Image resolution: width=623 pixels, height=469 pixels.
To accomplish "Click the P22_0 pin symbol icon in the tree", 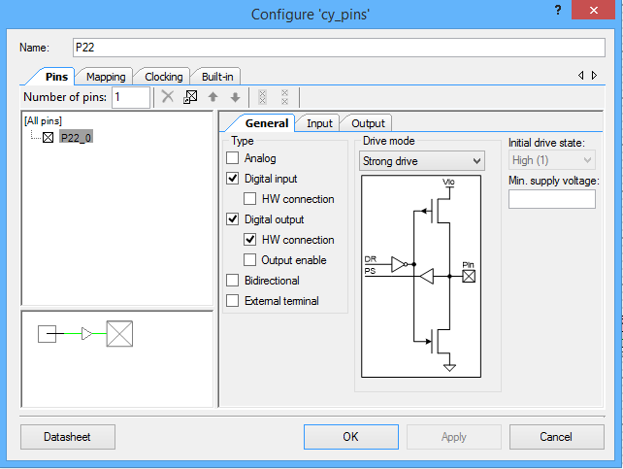I will (49, 138).
